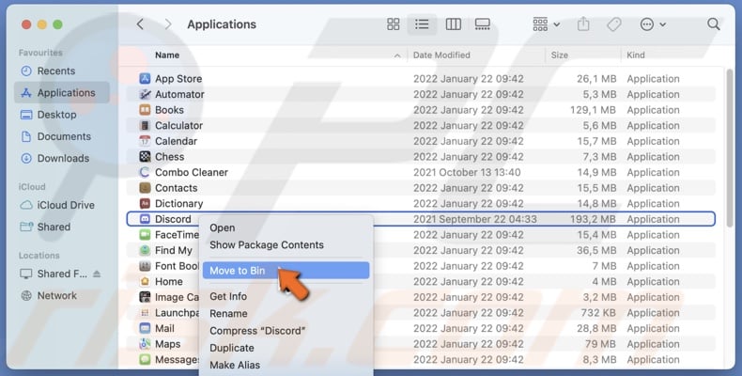
Task: Click the back navigation arrow
Action: 140,24
